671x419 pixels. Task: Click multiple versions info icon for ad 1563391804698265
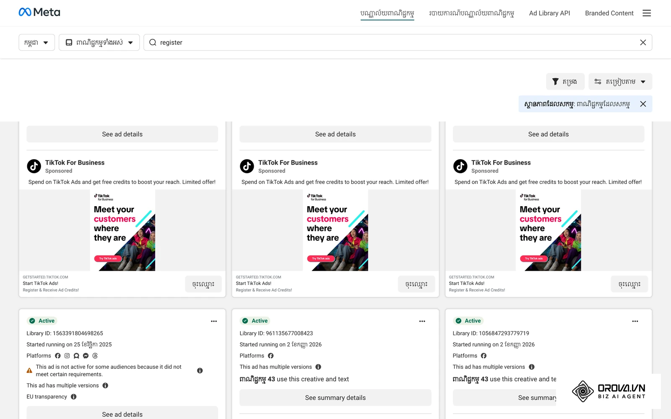click(105, 385)
